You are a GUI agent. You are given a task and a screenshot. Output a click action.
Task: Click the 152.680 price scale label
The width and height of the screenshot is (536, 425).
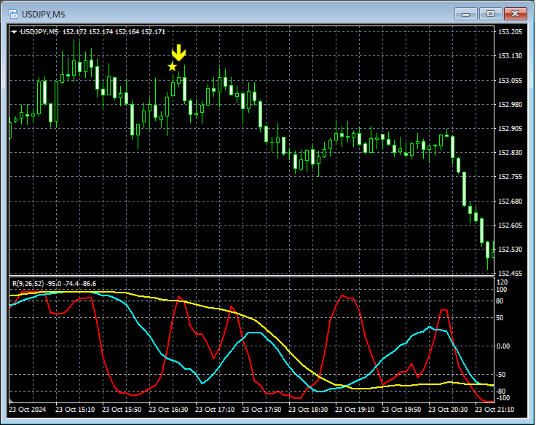coord(510,201)
